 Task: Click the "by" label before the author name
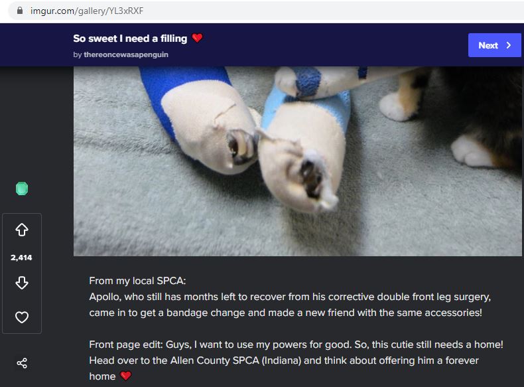[78, 54]
